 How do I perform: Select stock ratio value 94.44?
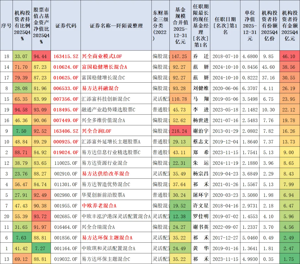pos(40,56)
